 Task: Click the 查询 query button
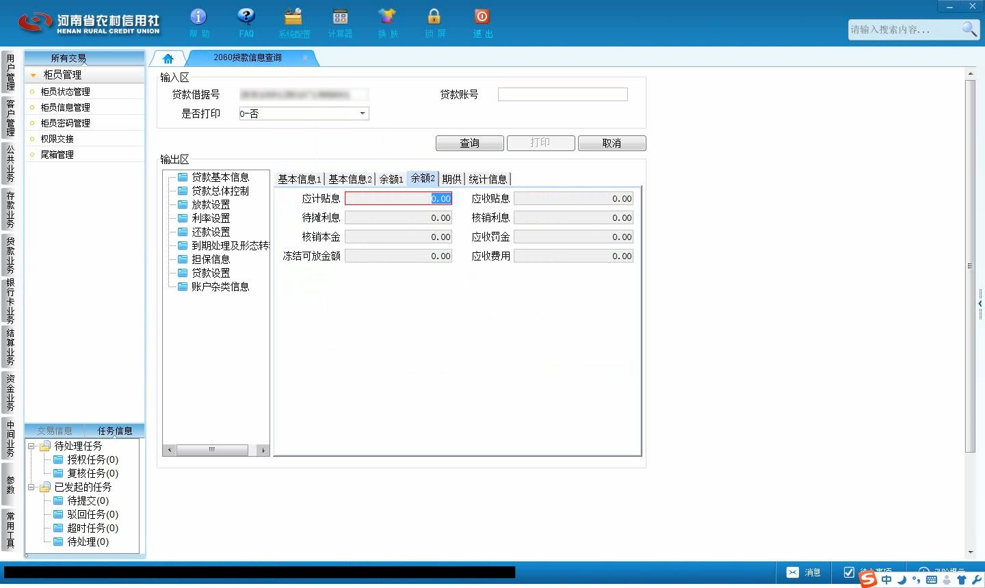(469, 143)
